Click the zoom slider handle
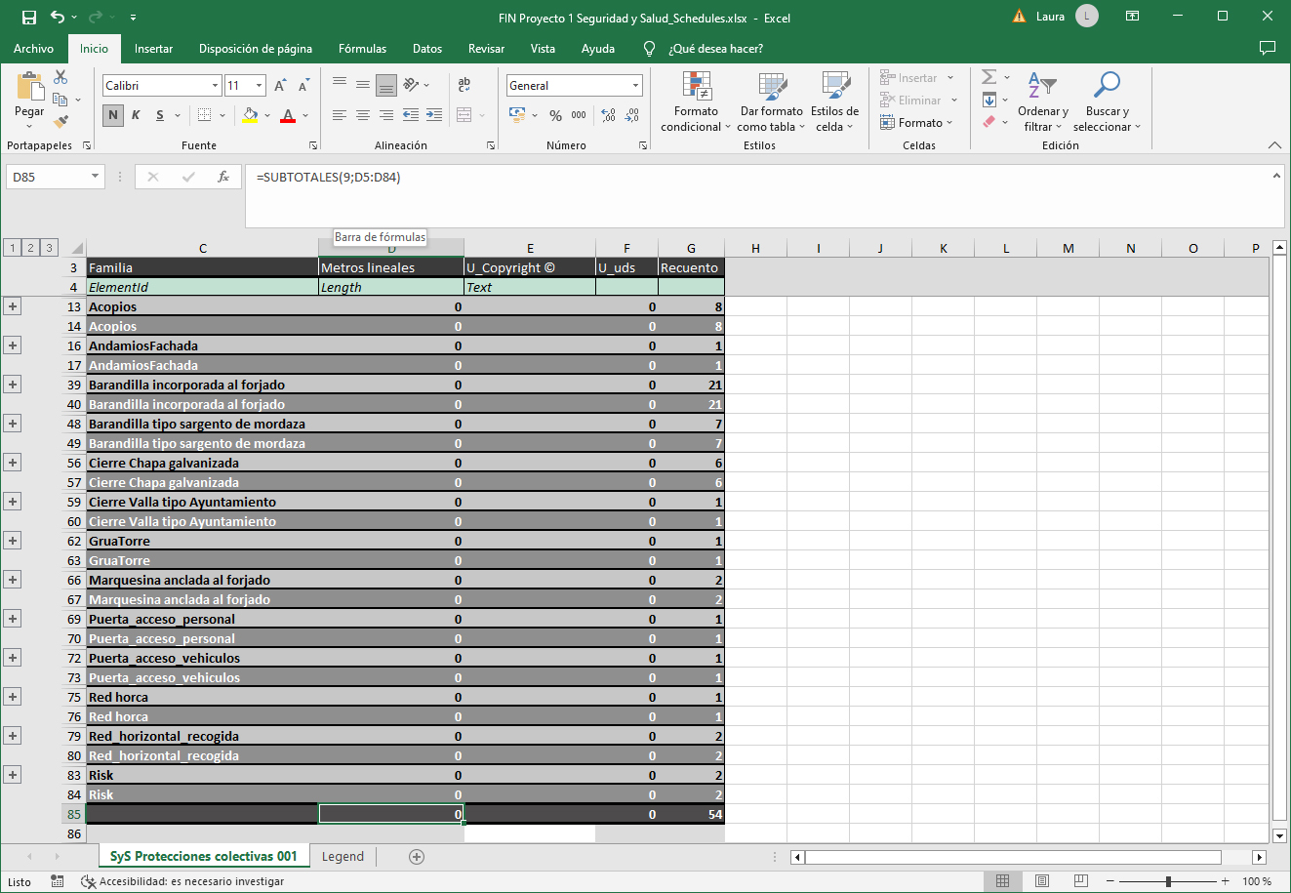Screen dimensions: 1291x893 pyautogui.click(x=1168, y=881)
